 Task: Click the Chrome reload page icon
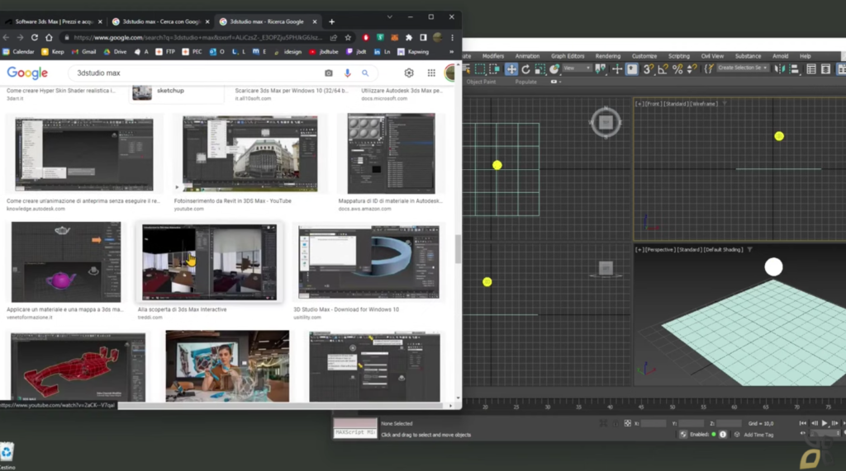pos(35,38)
